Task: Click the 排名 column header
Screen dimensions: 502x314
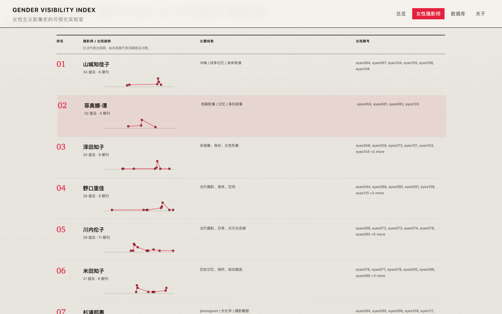Action: pos(60,41)
